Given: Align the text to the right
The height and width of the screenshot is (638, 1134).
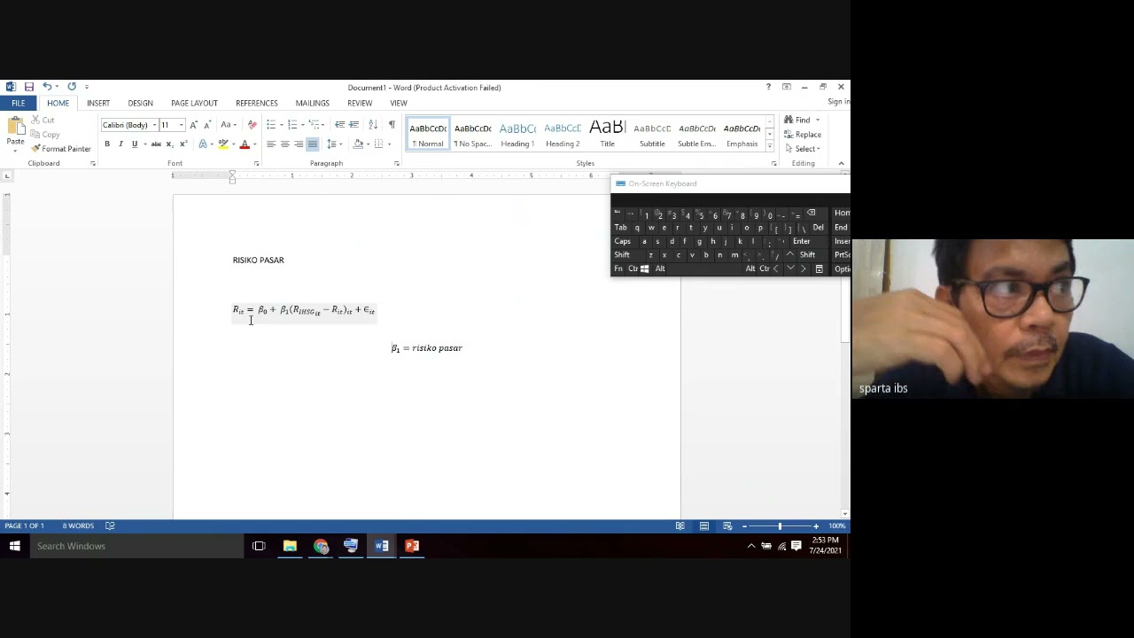Looking at the screenshot, I should click(299, 144).
